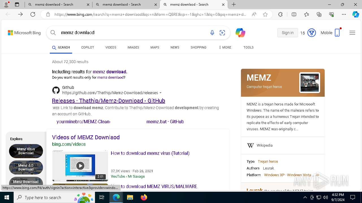This screenshot has width=362, height=203.
Task: Open Bing Copilot chat icon
Action: coord(240,33)
